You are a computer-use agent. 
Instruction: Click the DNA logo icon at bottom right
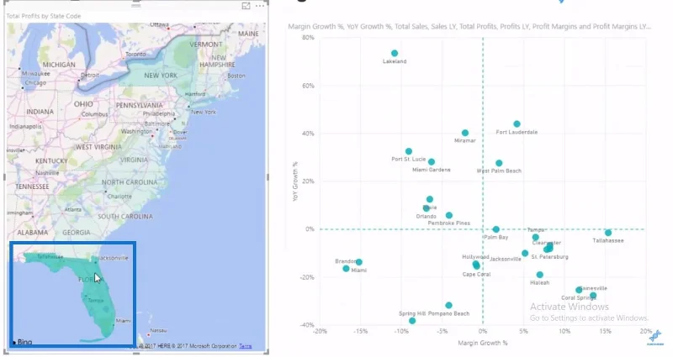click(x=655, y=337)
